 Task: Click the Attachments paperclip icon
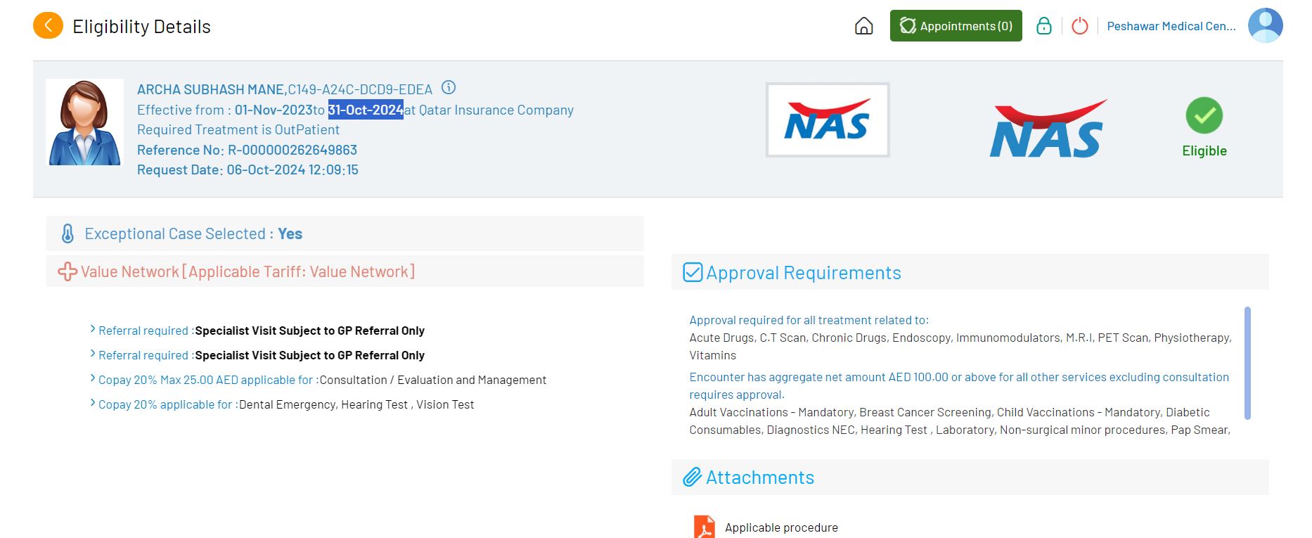(x=693, y=478)
